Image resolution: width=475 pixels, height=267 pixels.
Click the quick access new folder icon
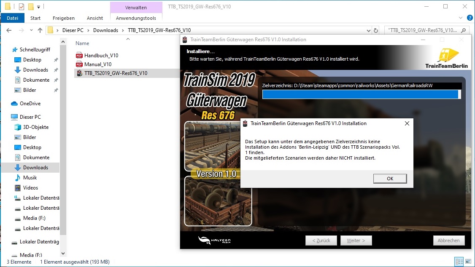31,6
